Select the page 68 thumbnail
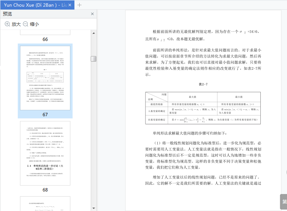 tap(45, 153)
